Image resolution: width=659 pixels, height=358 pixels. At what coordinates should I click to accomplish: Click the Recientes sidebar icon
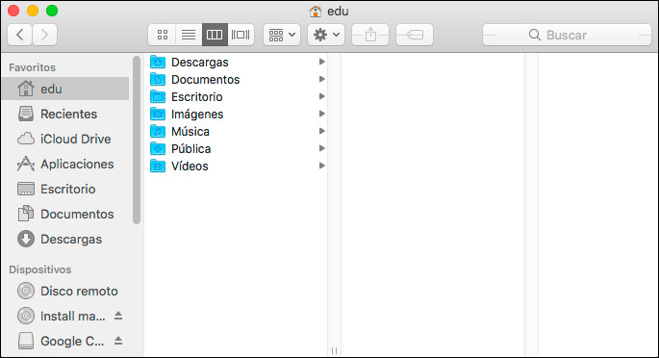(26, 114)
